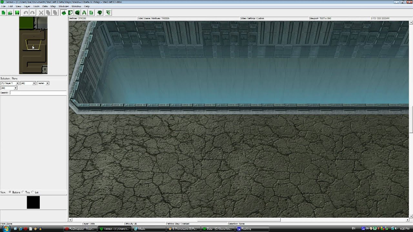Select the Buttons view radio
This screenshot has width=413, height=232.
(10, 192)
